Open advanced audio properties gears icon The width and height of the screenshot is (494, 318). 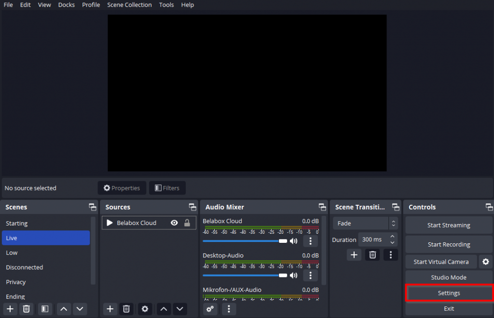click(x=210, y=309)
